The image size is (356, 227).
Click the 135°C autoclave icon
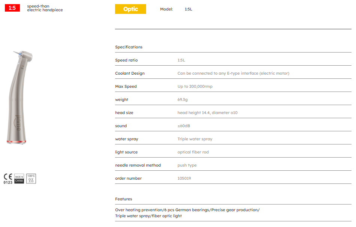[31, 179]
